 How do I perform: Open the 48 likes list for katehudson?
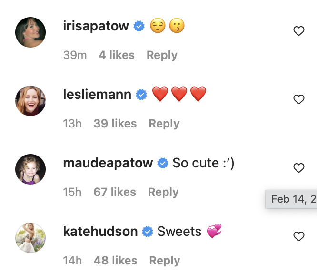click(116, 261)
